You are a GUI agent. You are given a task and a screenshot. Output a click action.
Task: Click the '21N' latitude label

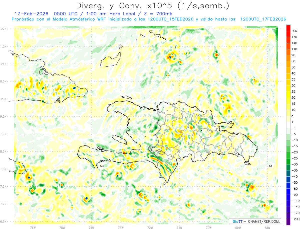click(x=4, y=64)
